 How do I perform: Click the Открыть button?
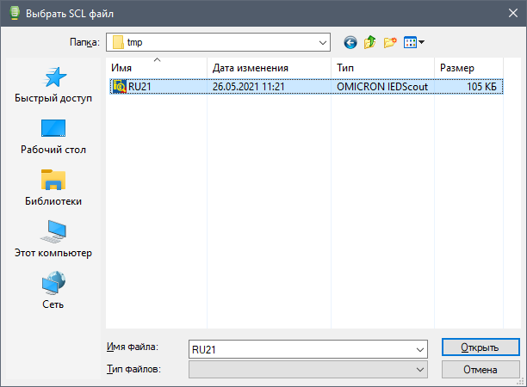[x=480, y=347]
